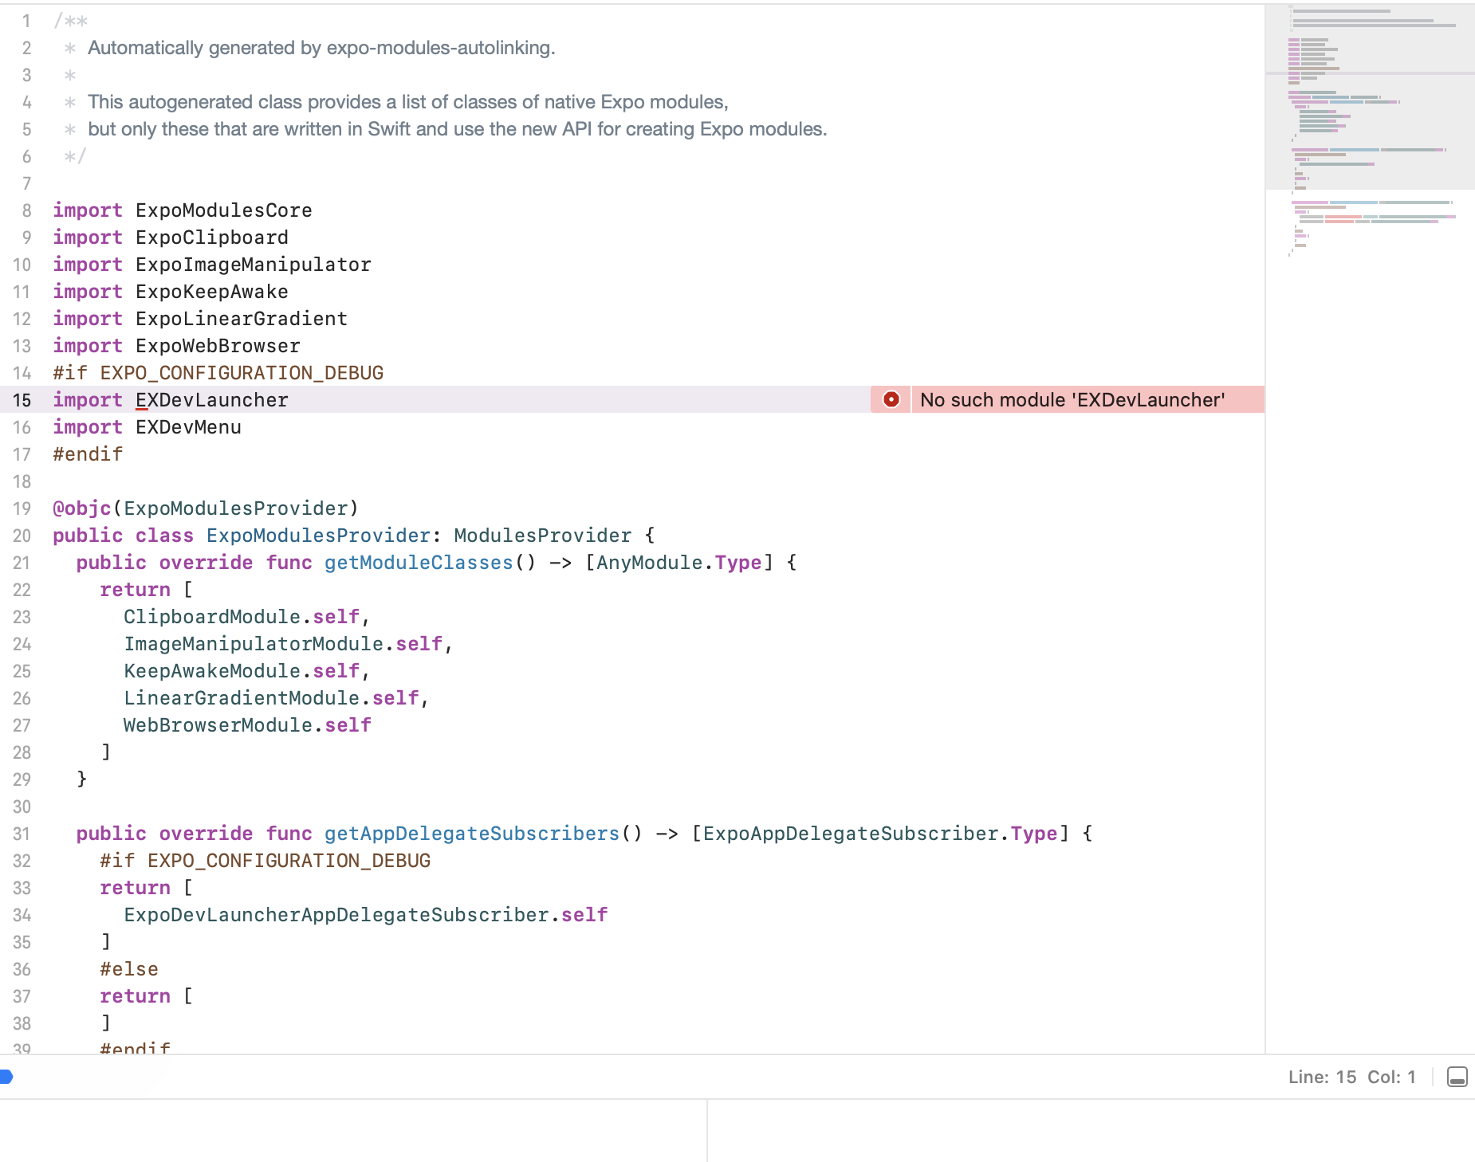Click the blue indicator in bottom bar
The width and height of the screenshot is (1475, 1162).
[x=6, y=1077]
